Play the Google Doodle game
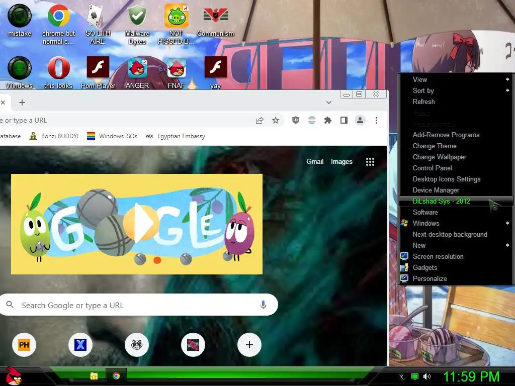This screenshot has height=386, width=515. pos(140,224)
